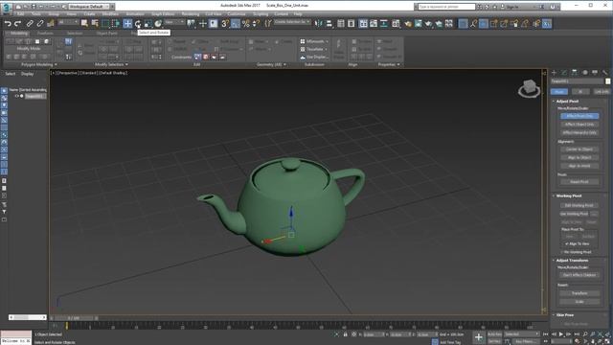Click the Undo icon on the main toolbar
613x345 pixels.
coord(8,24)
